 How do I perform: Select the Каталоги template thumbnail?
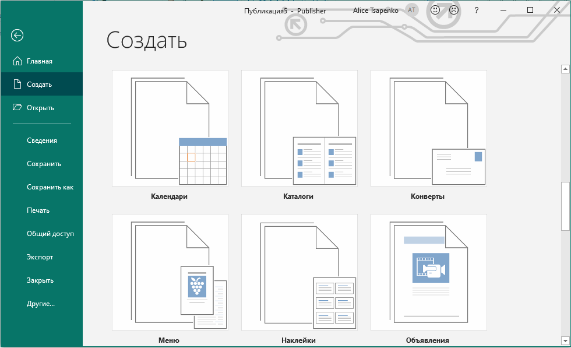(299, 128)
